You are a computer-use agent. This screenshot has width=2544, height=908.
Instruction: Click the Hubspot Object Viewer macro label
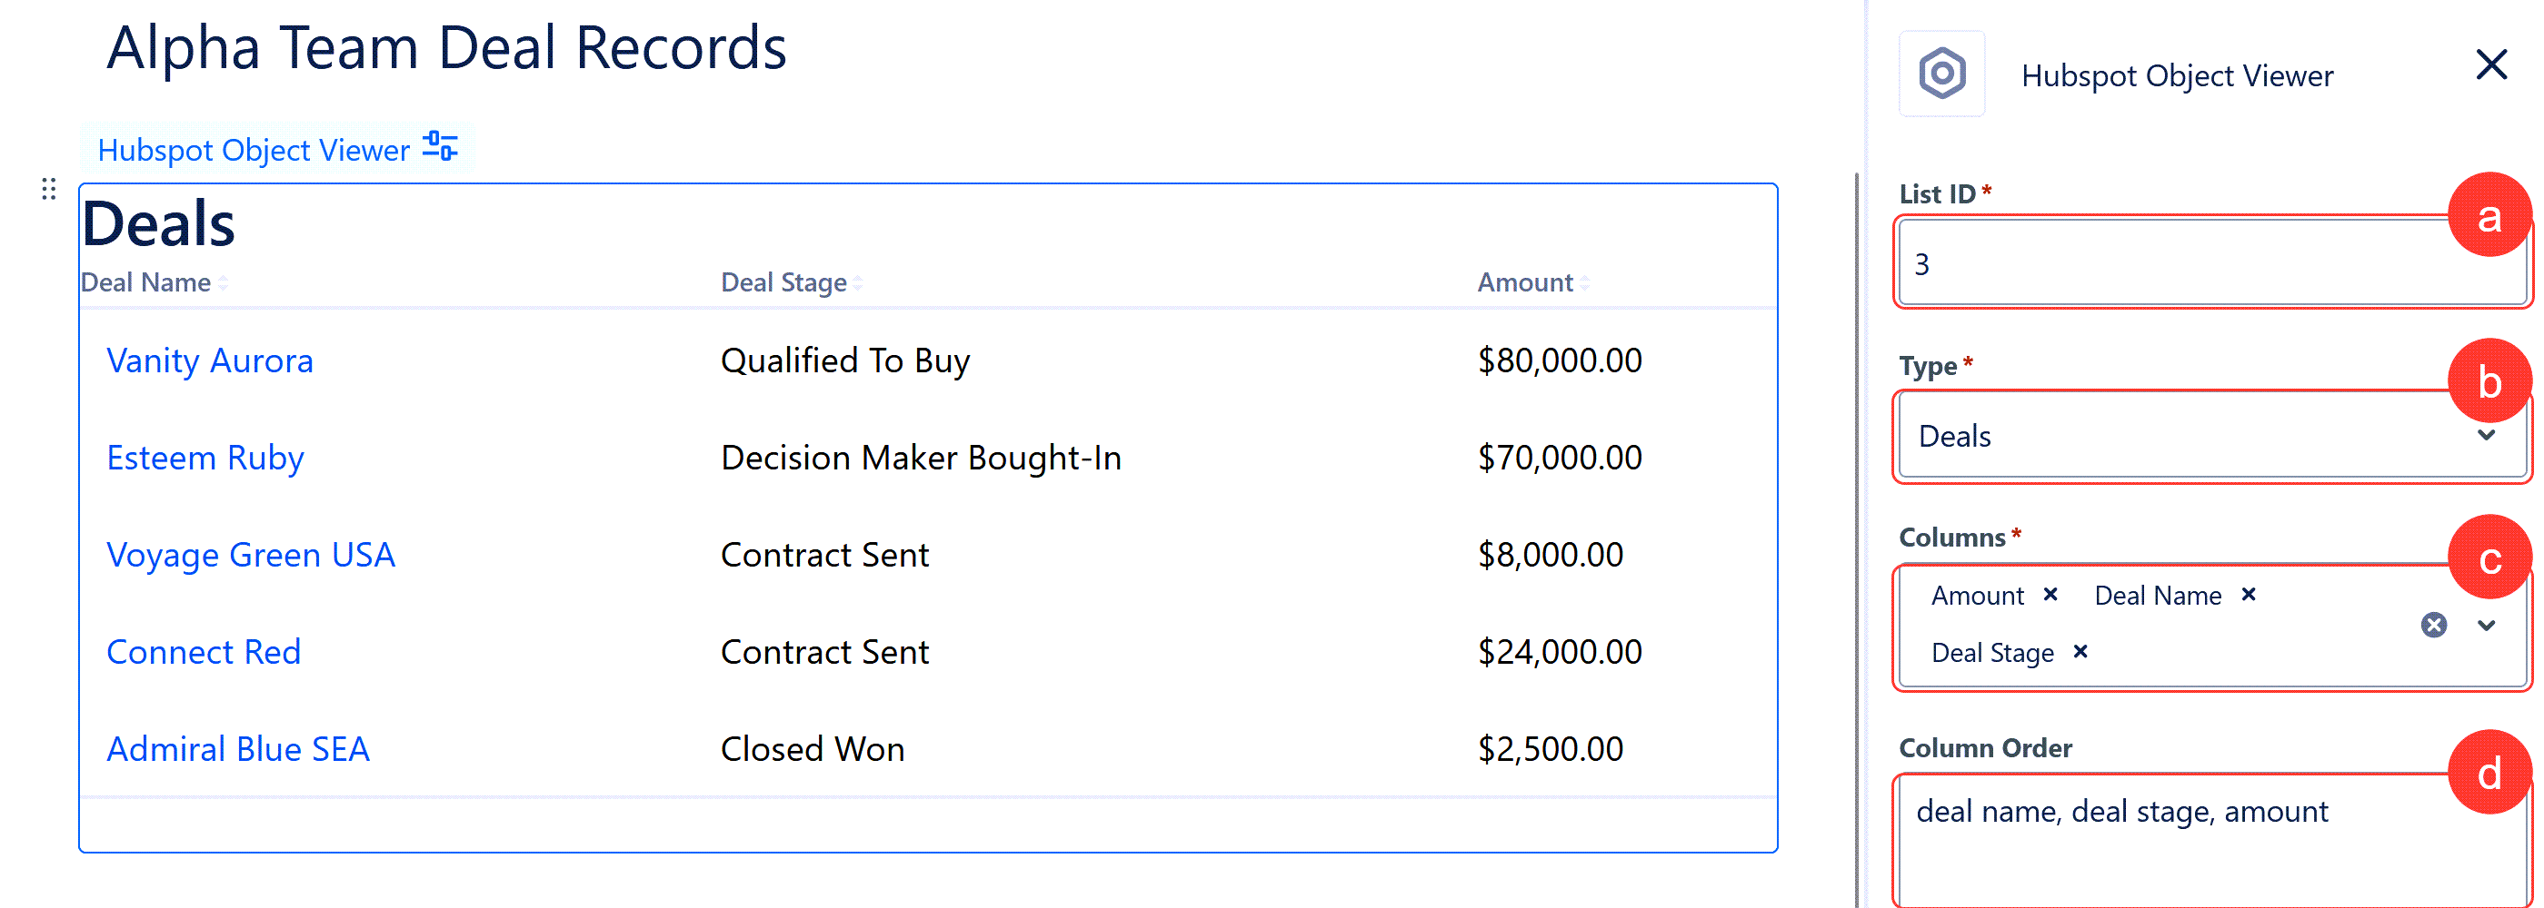(x=254, y=150)
